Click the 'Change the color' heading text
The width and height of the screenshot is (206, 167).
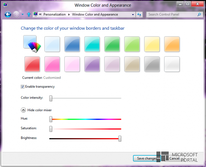pyautogui.click(x=73, y=28)
